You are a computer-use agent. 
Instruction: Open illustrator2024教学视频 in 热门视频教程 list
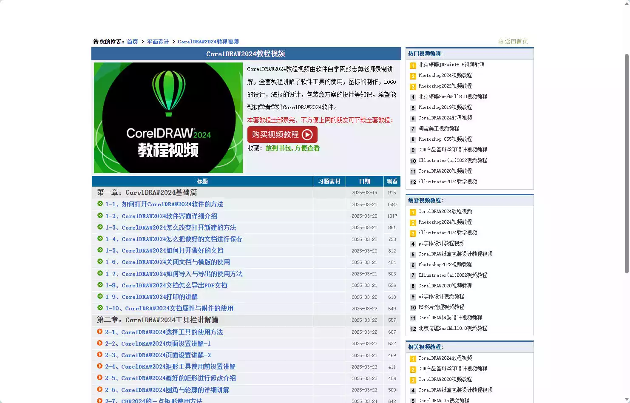(x=448, y=182)
